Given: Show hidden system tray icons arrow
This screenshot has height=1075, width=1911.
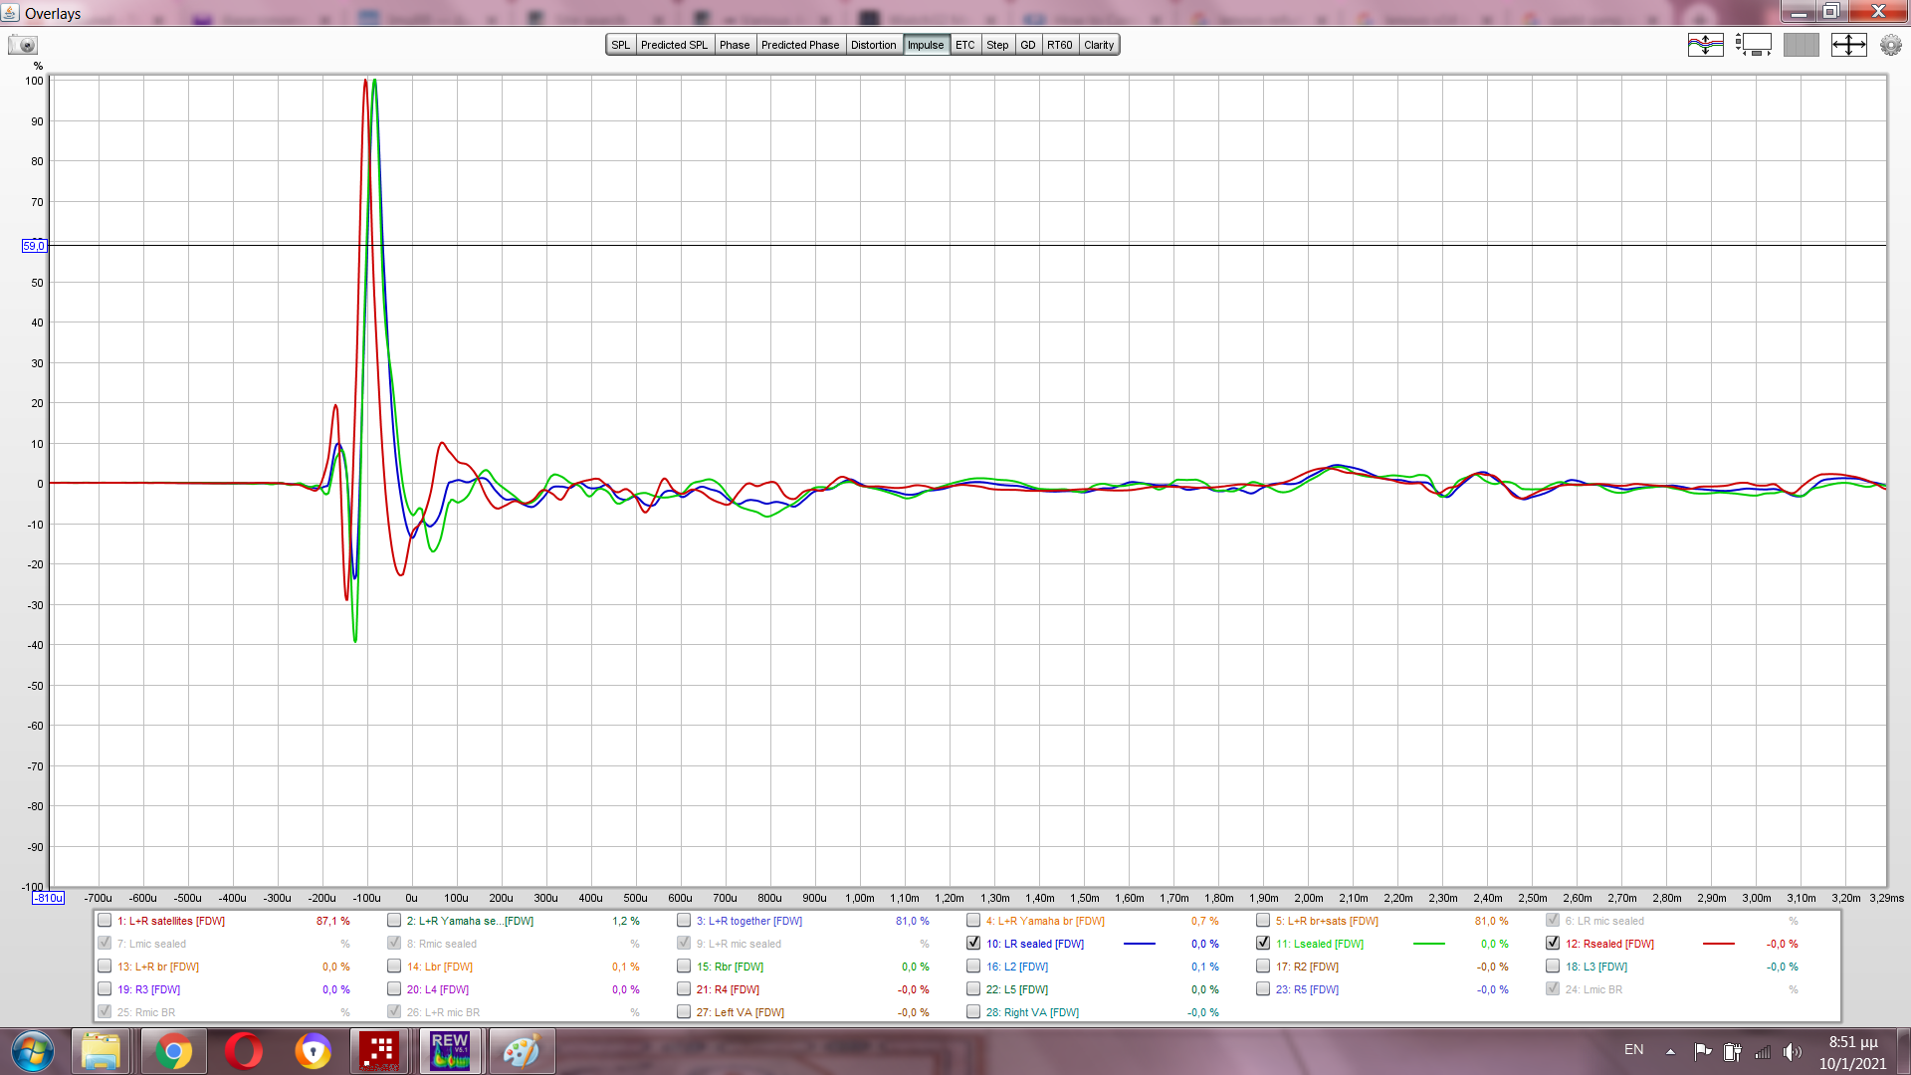Looking at the screenshot, I should tap(1670, 1051).
